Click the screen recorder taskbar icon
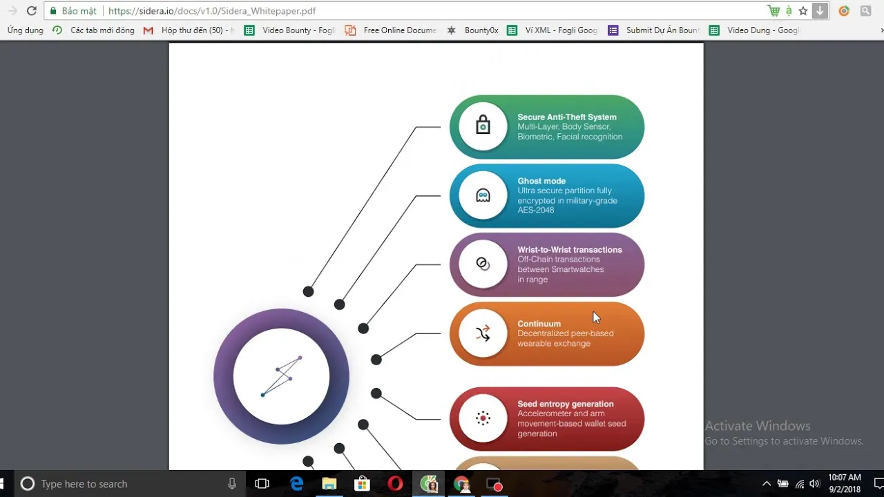Screen dimensions: 884x497 tap(494, 484)
